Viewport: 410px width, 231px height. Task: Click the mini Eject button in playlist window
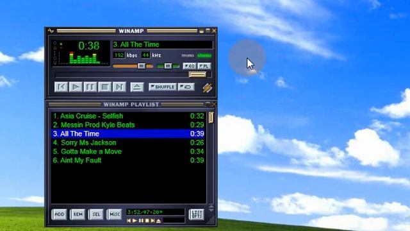(158, 221)
